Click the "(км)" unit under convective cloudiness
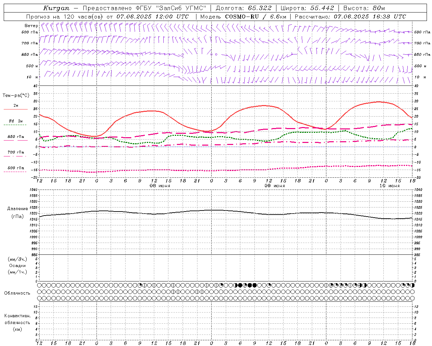Screen dimensions: 432x346 (x=17, y=329)
